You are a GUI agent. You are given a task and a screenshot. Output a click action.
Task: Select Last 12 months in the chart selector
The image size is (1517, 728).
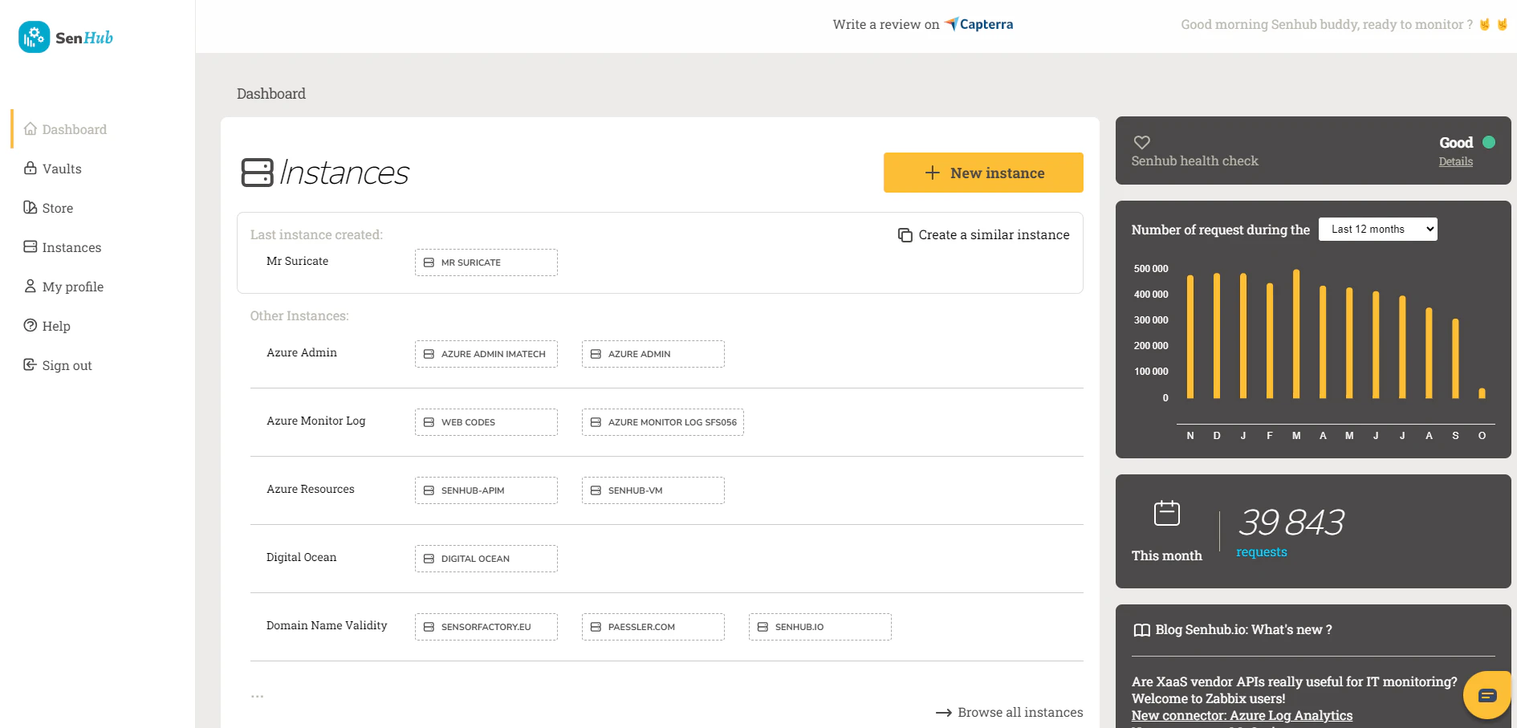[1377, 229]
